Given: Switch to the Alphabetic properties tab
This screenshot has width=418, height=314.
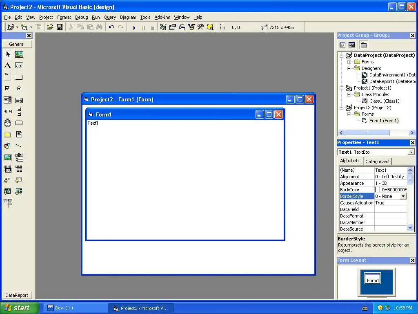Looking at the screenshot, I should tap(350, 161).
